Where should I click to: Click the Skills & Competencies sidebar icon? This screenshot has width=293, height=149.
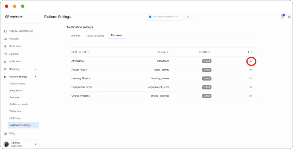coord(5,31)
